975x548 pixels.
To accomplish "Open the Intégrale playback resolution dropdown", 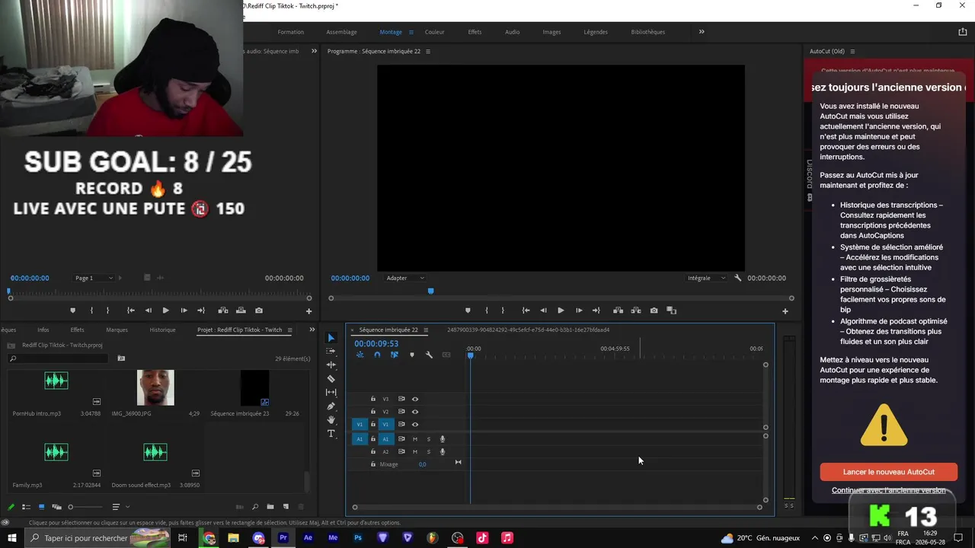I will pyautogui.click(x=706, y=278).
